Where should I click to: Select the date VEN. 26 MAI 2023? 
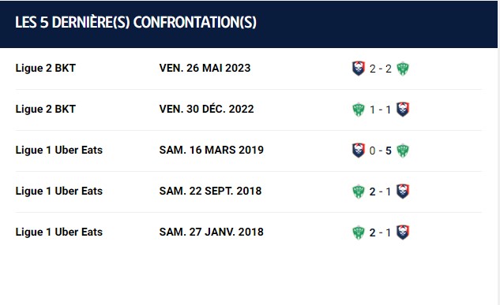click(205, 68)
